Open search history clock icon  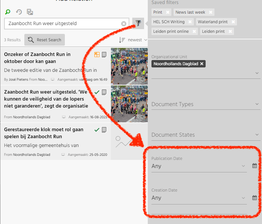(x=19, y=12)
